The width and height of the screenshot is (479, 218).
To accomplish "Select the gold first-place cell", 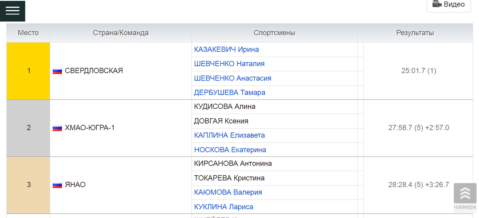I will (28, 71).
